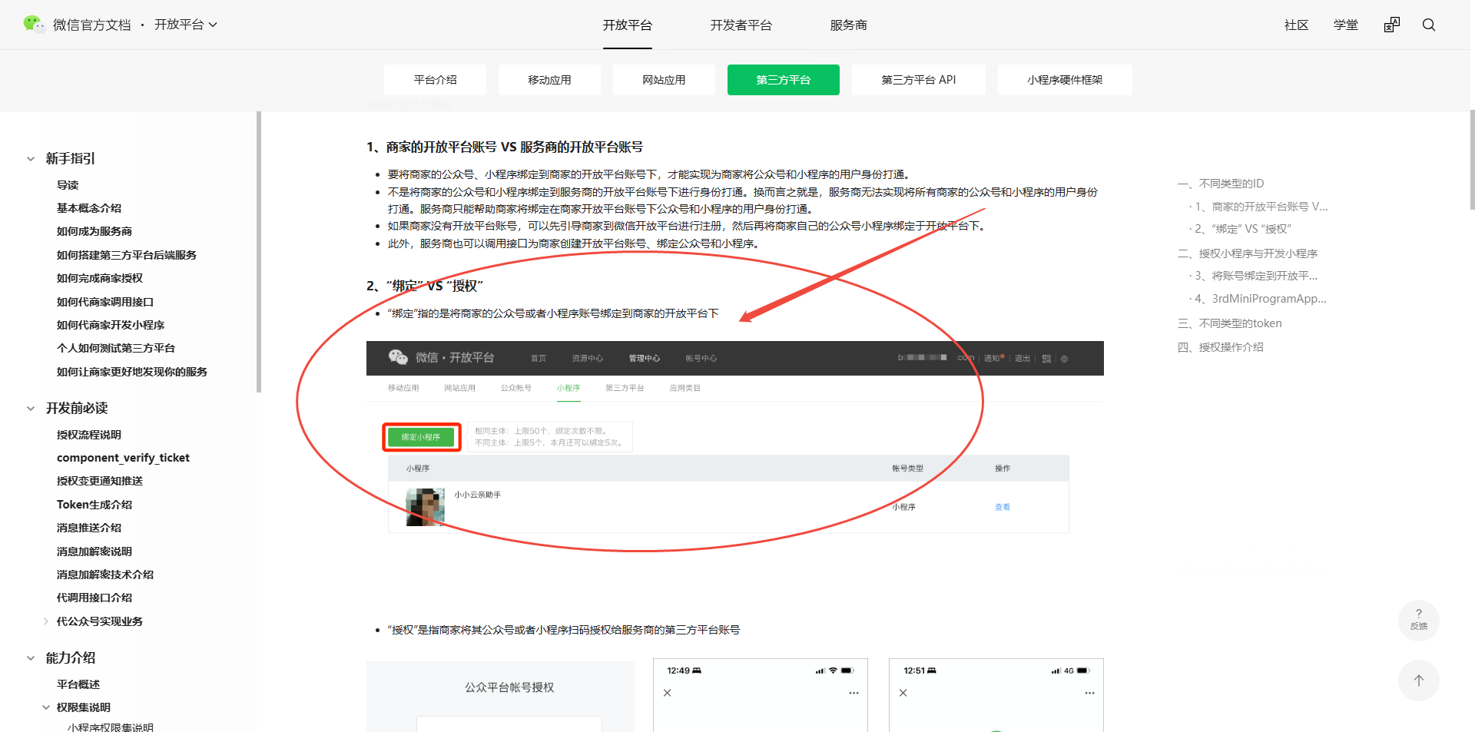The image size is (1475, 732).
Task: Open the 小程序硬件框架 tab
Action: point(1065,80)
